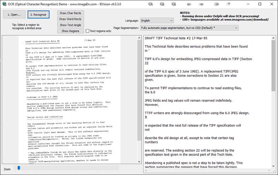Screen dimensions: 278x175
Task: Click the image panel scroll down arrow
Action: tap(139, 162)
